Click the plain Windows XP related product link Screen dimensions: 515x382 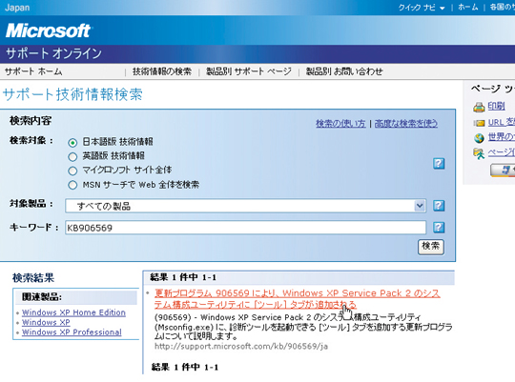click(x=46, y=322)
